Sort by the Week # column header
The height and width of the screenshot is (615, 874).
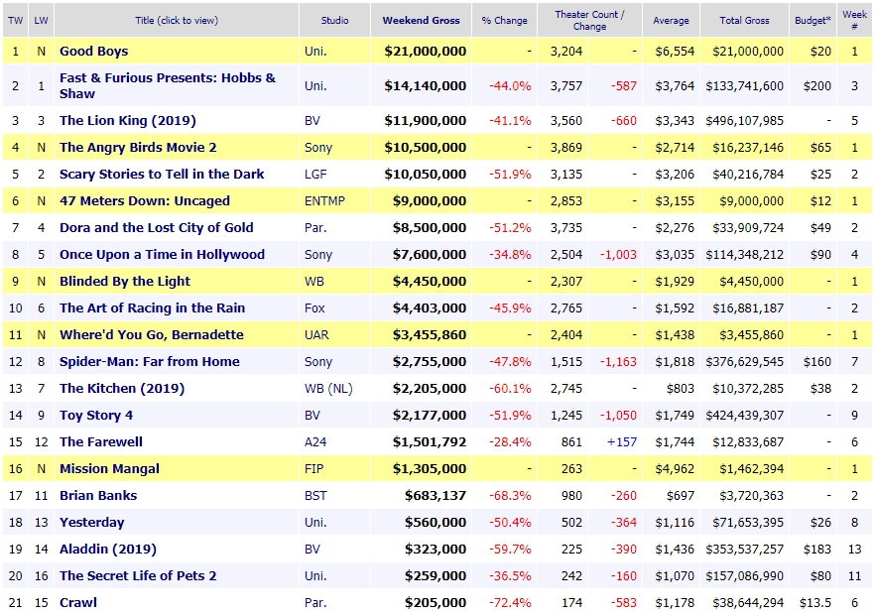(x=854, y=21)
